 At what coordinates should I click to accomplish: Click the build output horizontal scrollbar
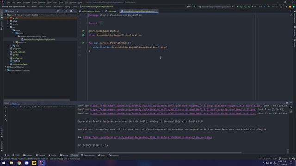160,153
